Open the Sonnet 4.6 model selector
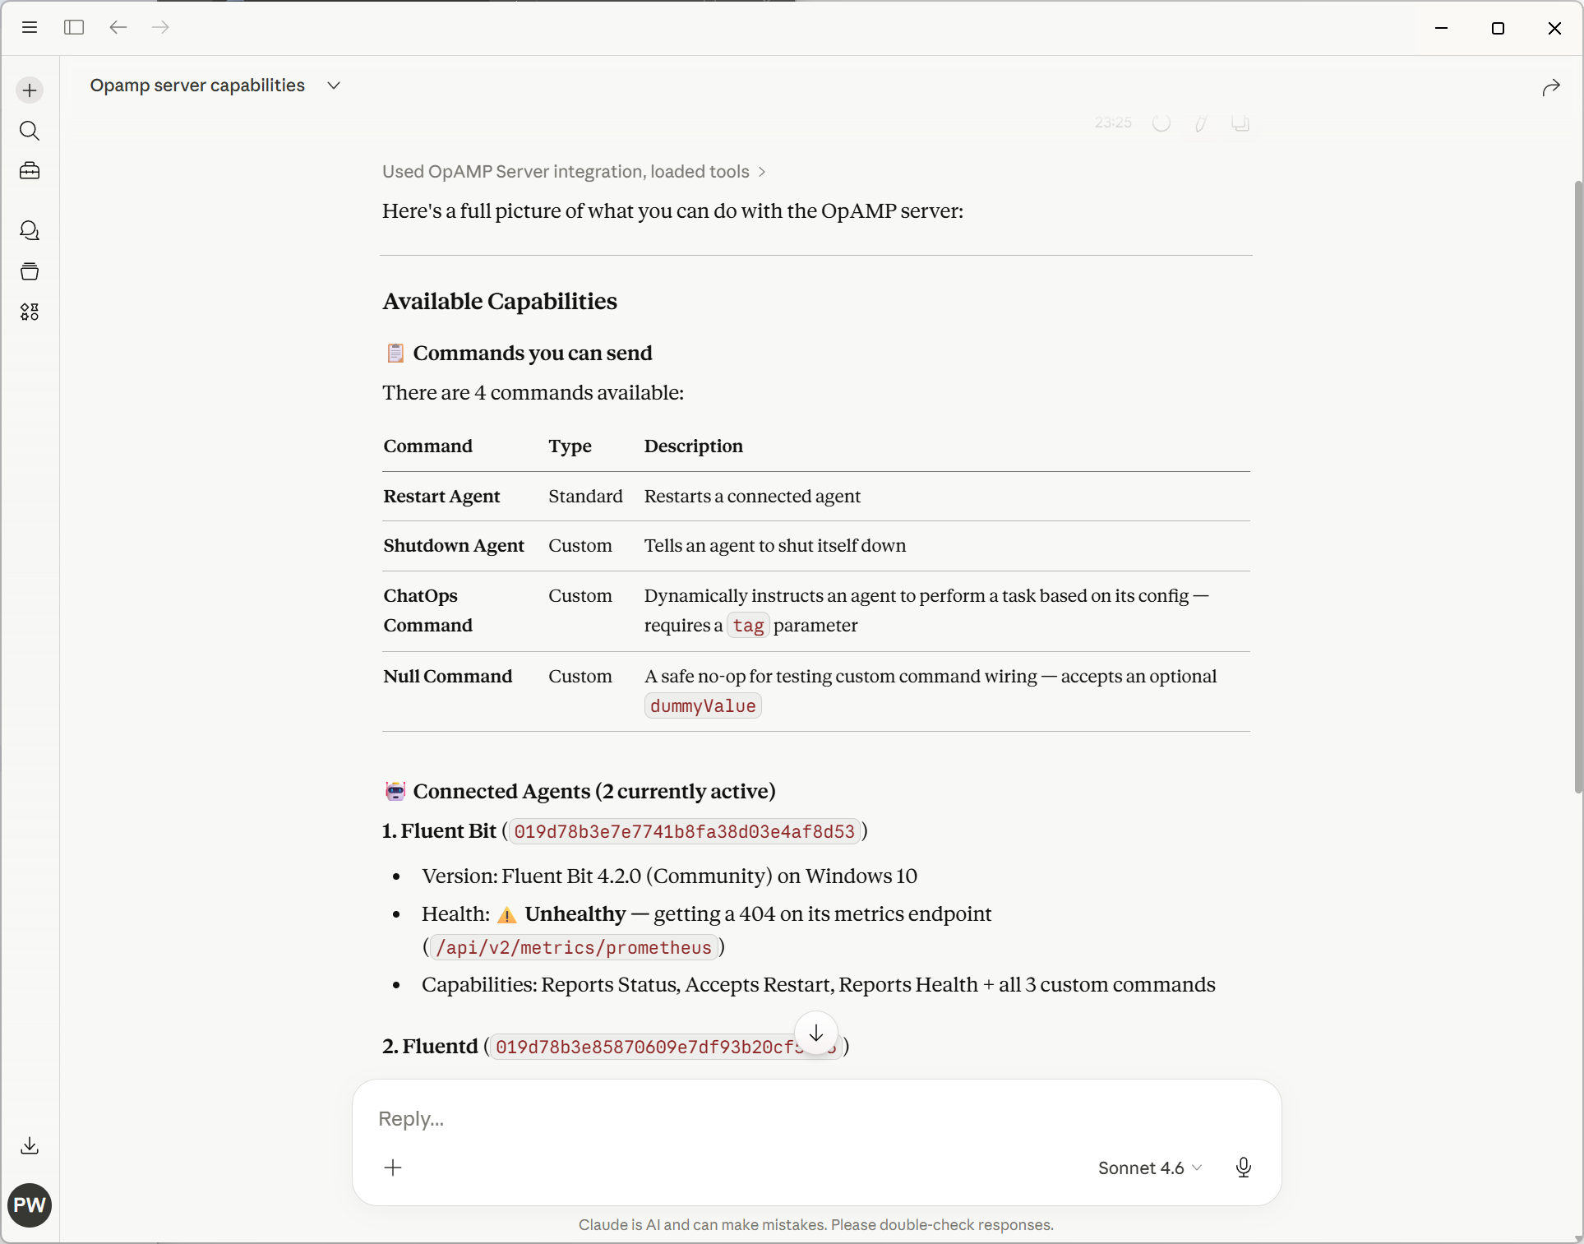 [x=1149, y=1168]
